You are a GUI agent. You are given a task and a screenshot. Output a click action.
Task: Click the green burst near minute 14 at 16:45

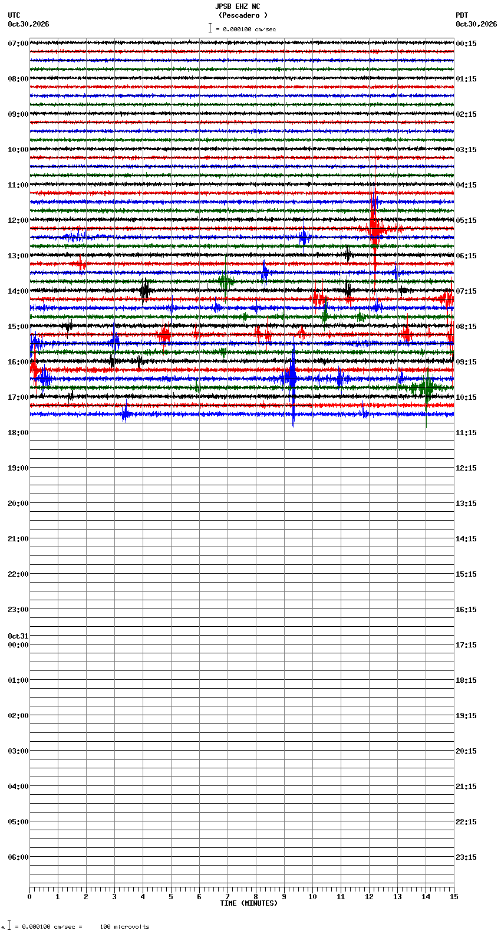(426, 388)
